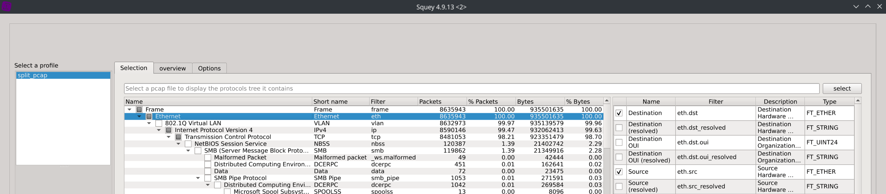Viewport: 886px width, 194px height.
Task: Click up arrow of fields table scrollbar
Action: click(x=858, y=101)
